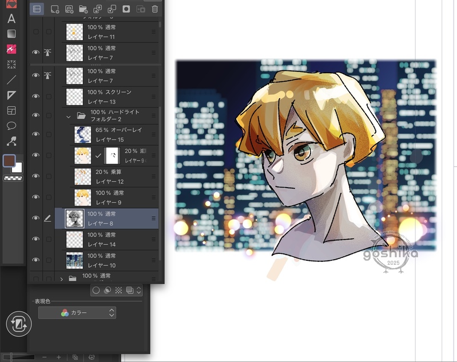The height and width of the screenshot is (362, 457).
Task: Click the layer color effect icon
Action: pyautogui.click(x=130, y=290)
